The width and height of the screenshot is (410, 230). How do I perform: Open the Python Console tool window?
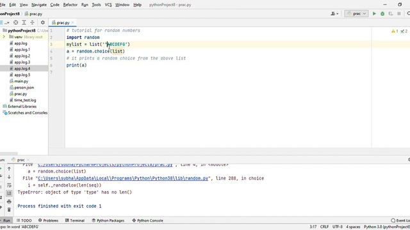(147, 220)
